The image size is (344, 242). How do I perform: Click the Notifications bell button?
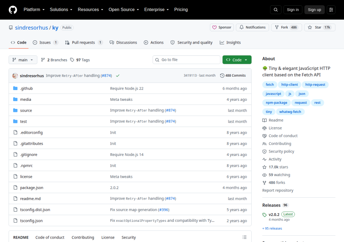[x=252, y=28]
